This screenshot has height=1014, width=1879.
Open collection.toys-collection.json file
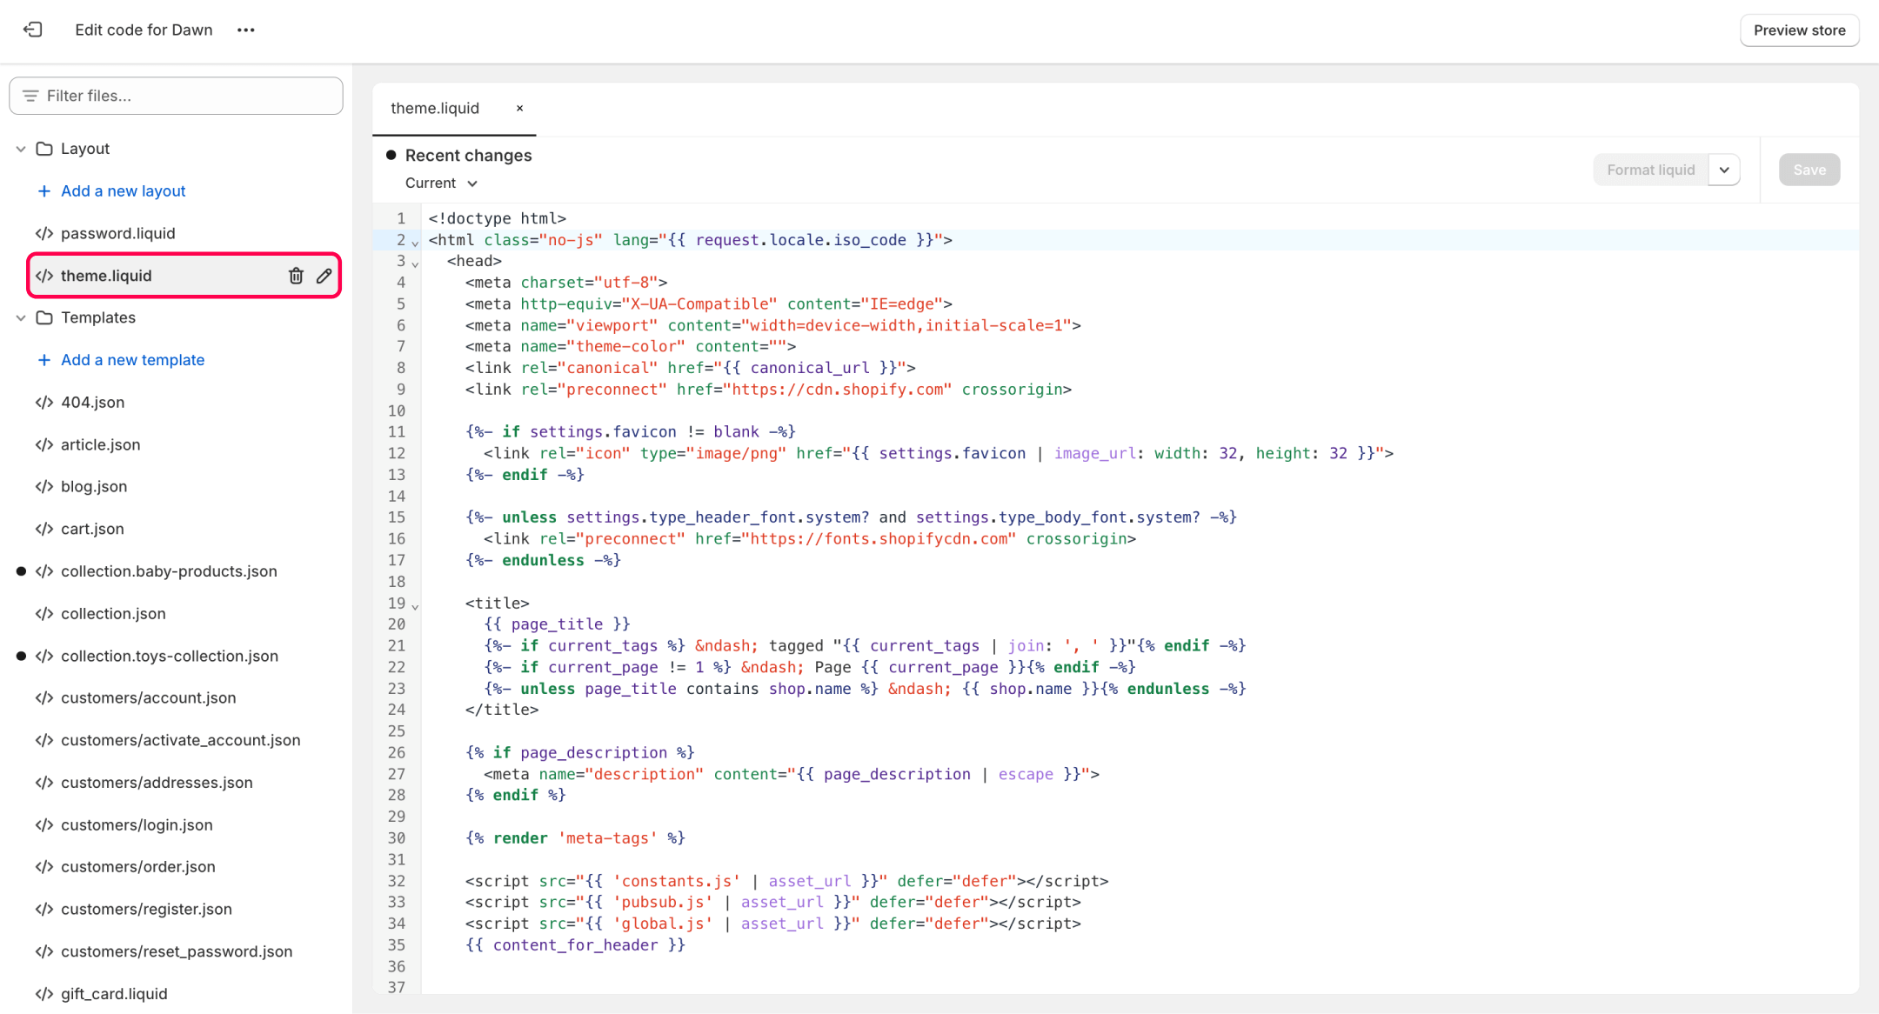pyautogui.click(x=170, y=656)
